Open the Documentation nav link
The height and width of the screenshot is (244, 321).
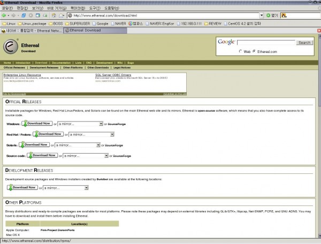coord(61,63)
